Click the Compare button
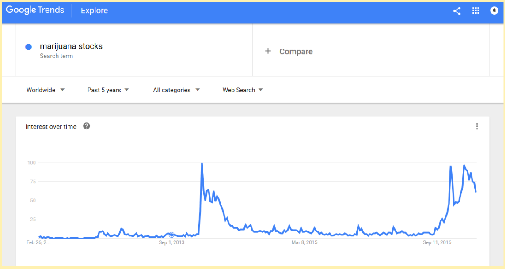 [x=296, y=52]
